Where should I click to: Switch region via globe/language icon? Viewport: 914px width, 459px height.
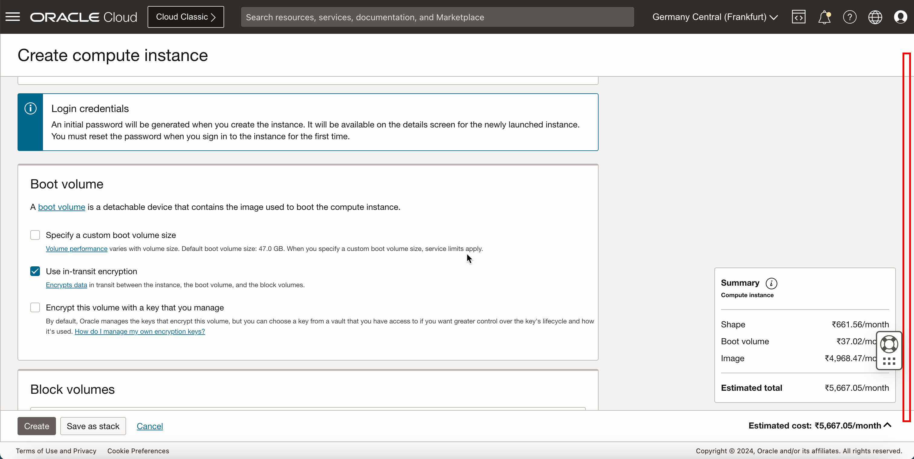[875, 17]
